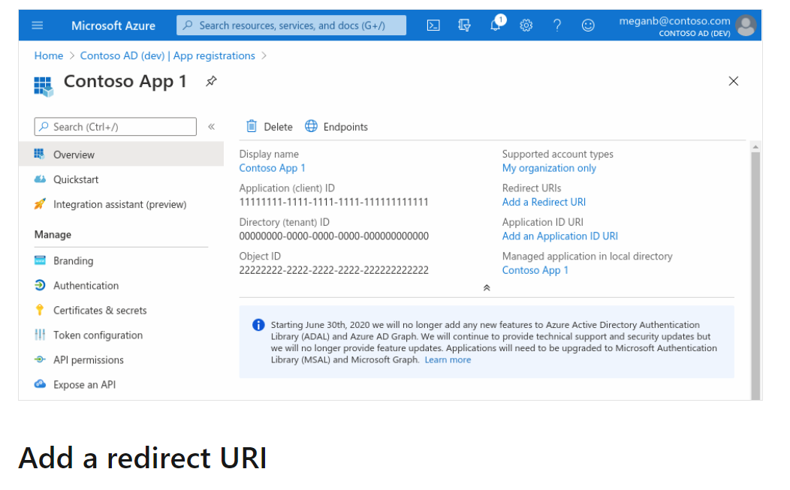Image resolution: width=790 pixels, height=490 pixels.
Task: Click the Integration assistant rocket icon
Action: pos(39,203)
